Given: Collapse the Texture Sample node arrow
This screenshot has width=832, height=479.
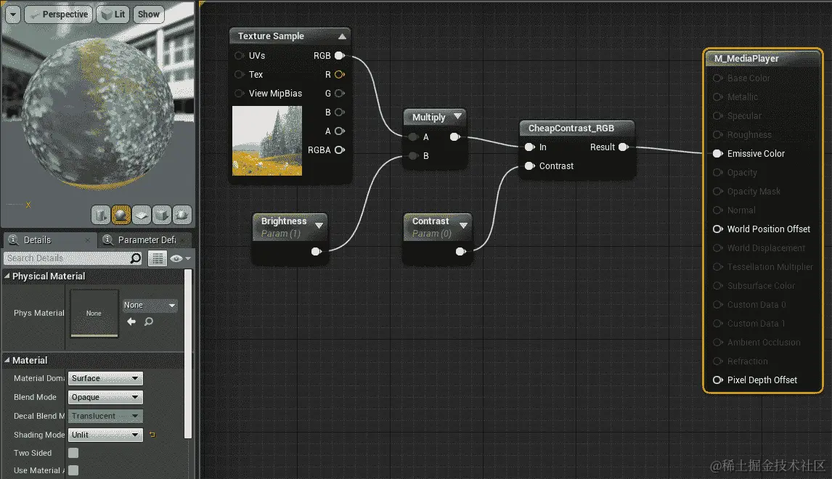Looking at the screenshot, I should pyautogui.click(x=342, y=36).
